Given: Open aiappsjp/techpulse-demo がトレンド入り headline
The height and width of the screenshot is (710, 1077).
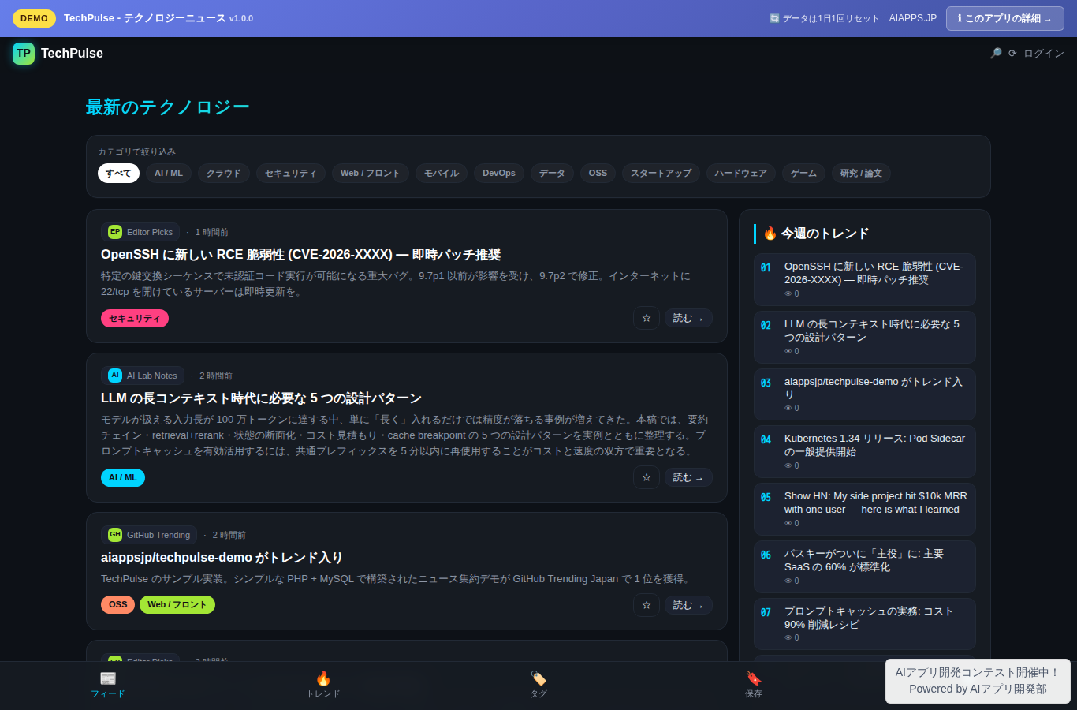Looking at the screenshot, I should tap(222, 558).
